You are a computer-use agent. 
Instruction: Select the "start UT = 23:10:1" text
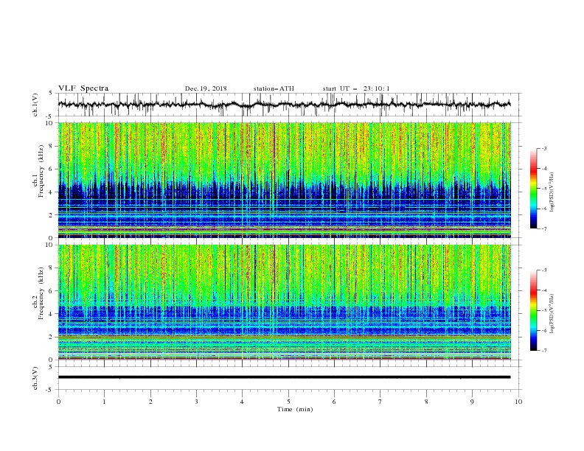(356, 88)
